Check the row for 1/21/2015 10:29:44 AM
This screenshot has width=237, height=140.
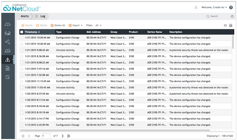tap(22, 38)
